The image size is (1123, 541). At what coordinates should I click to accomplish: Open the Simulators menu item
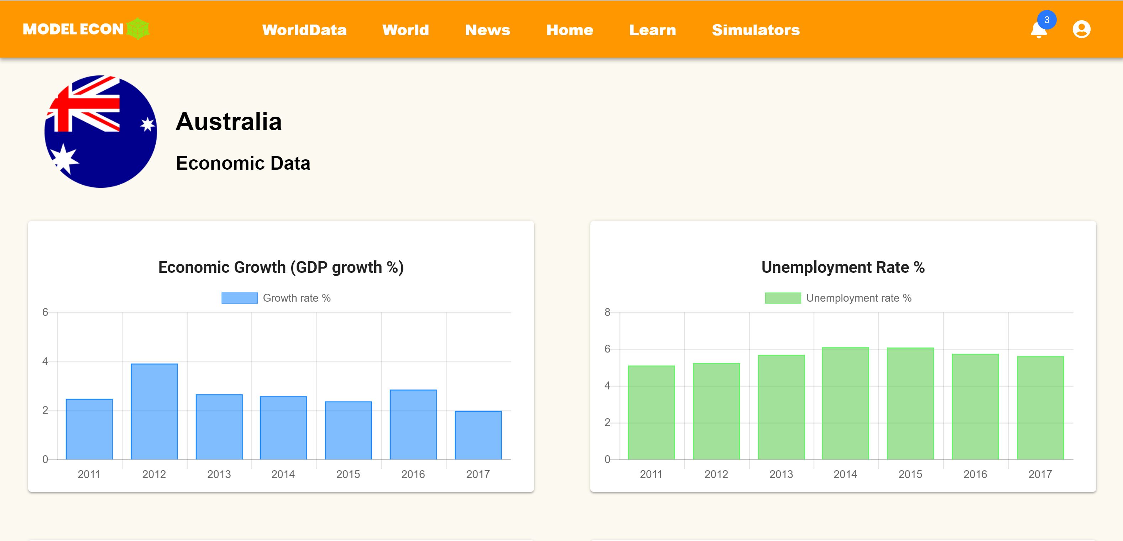click(x=756, y=30)
